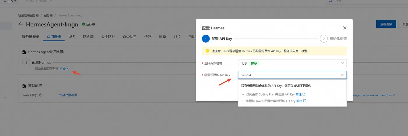
Task: Open 安全防护 tab
Action: pyautogui.click(x=108, y=37)
